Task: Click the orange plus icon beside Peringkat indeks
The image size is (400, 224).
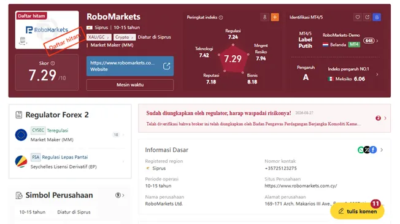Action: pos(275,17)
